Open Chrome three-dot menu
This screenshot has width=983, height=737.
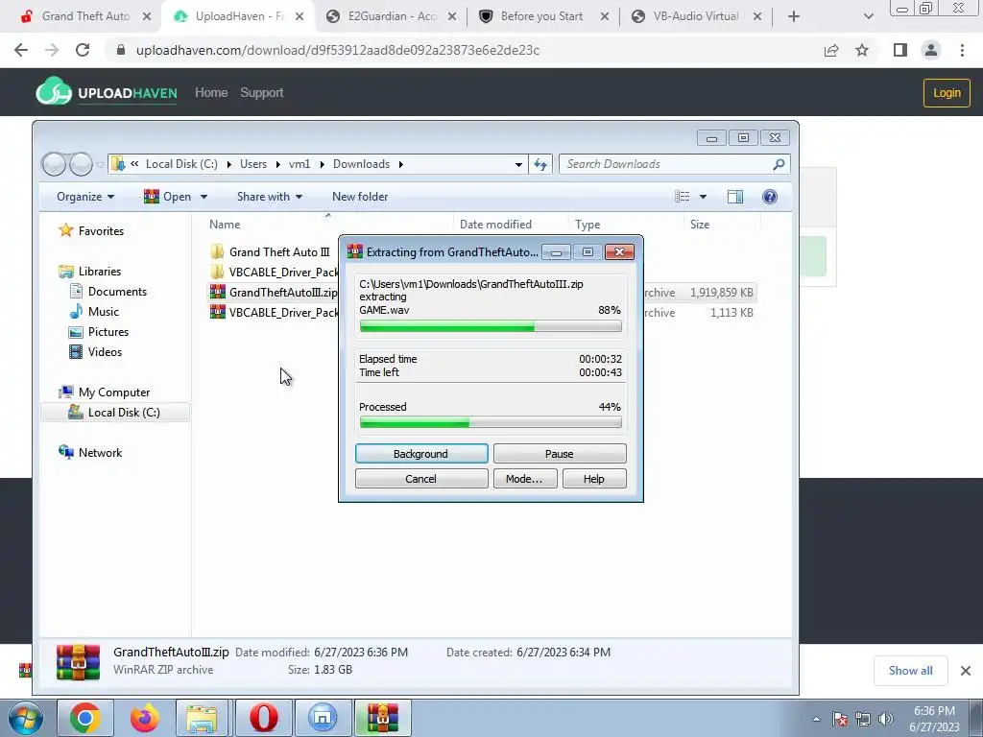[962, 50]
